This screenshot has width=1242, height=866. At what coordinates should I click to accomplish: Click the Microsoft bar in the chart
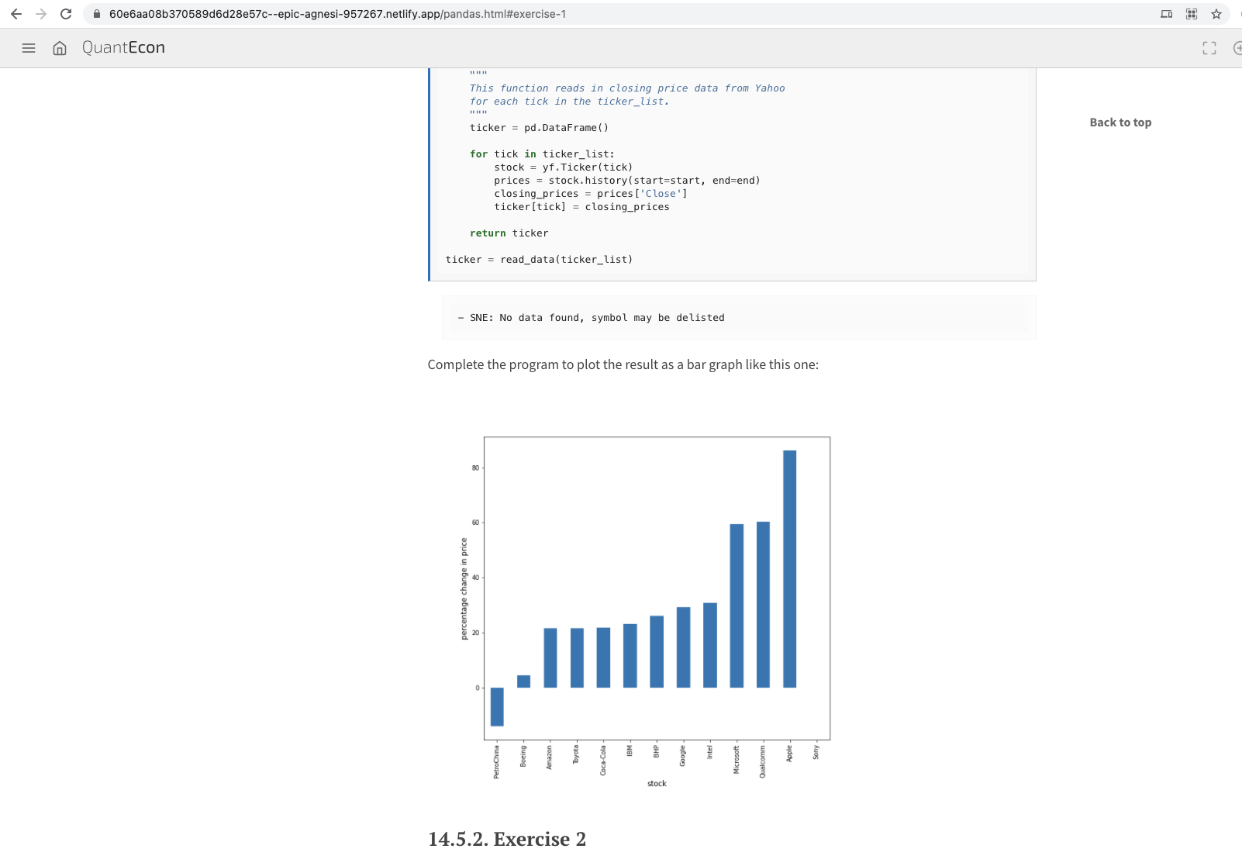coord(737,606)
